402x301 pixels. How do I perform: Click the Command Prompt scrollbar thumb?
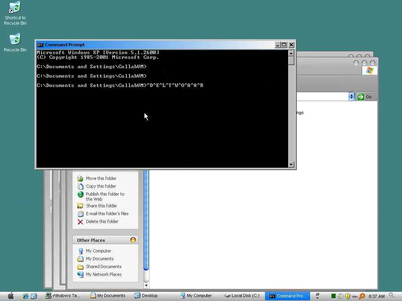pyautogui.click(x=291, y=61)
